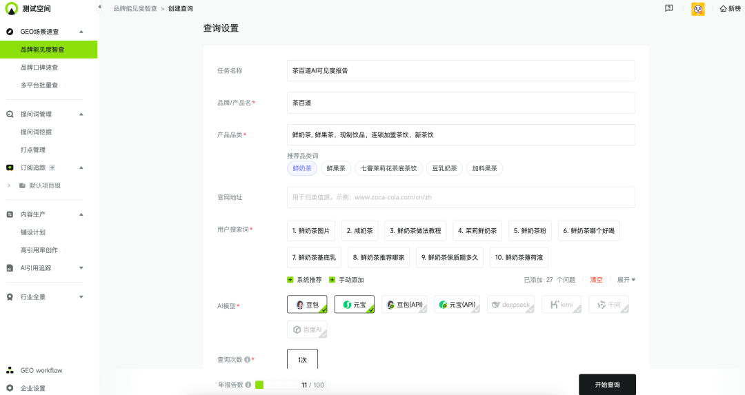
Task: Click the 手动添加 plus icon
Action: tap(332, 280)
